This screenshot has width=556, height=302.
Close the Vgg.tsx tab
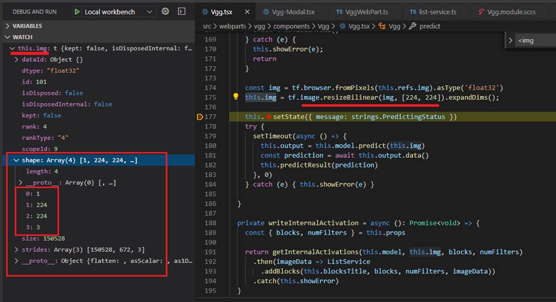(247, 12)
